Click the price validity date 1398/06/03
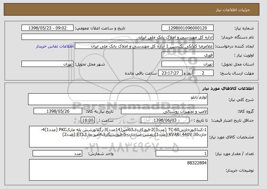The height and width of the screenshot is (189, 267). (165, 120)
